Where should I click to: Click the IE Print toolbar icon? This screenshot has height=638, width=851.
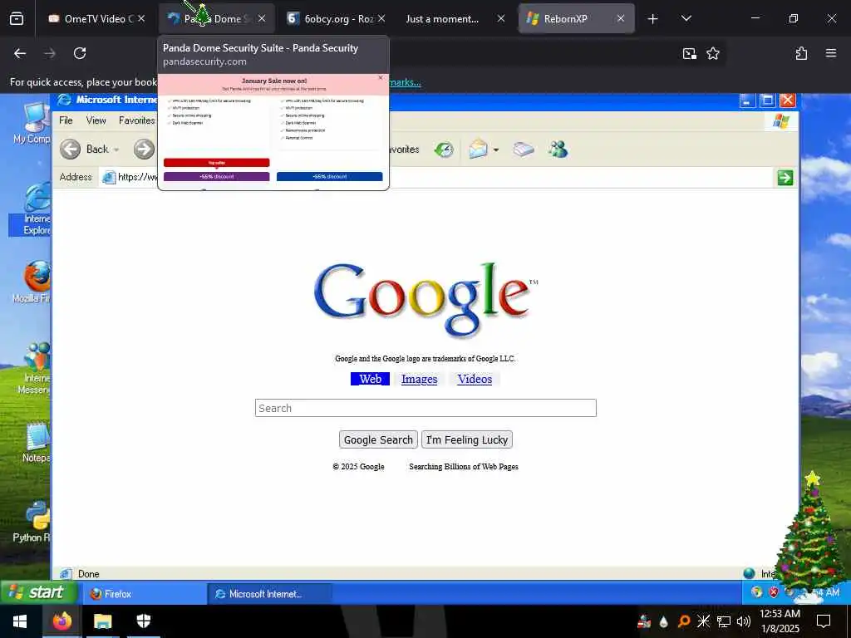524,150
